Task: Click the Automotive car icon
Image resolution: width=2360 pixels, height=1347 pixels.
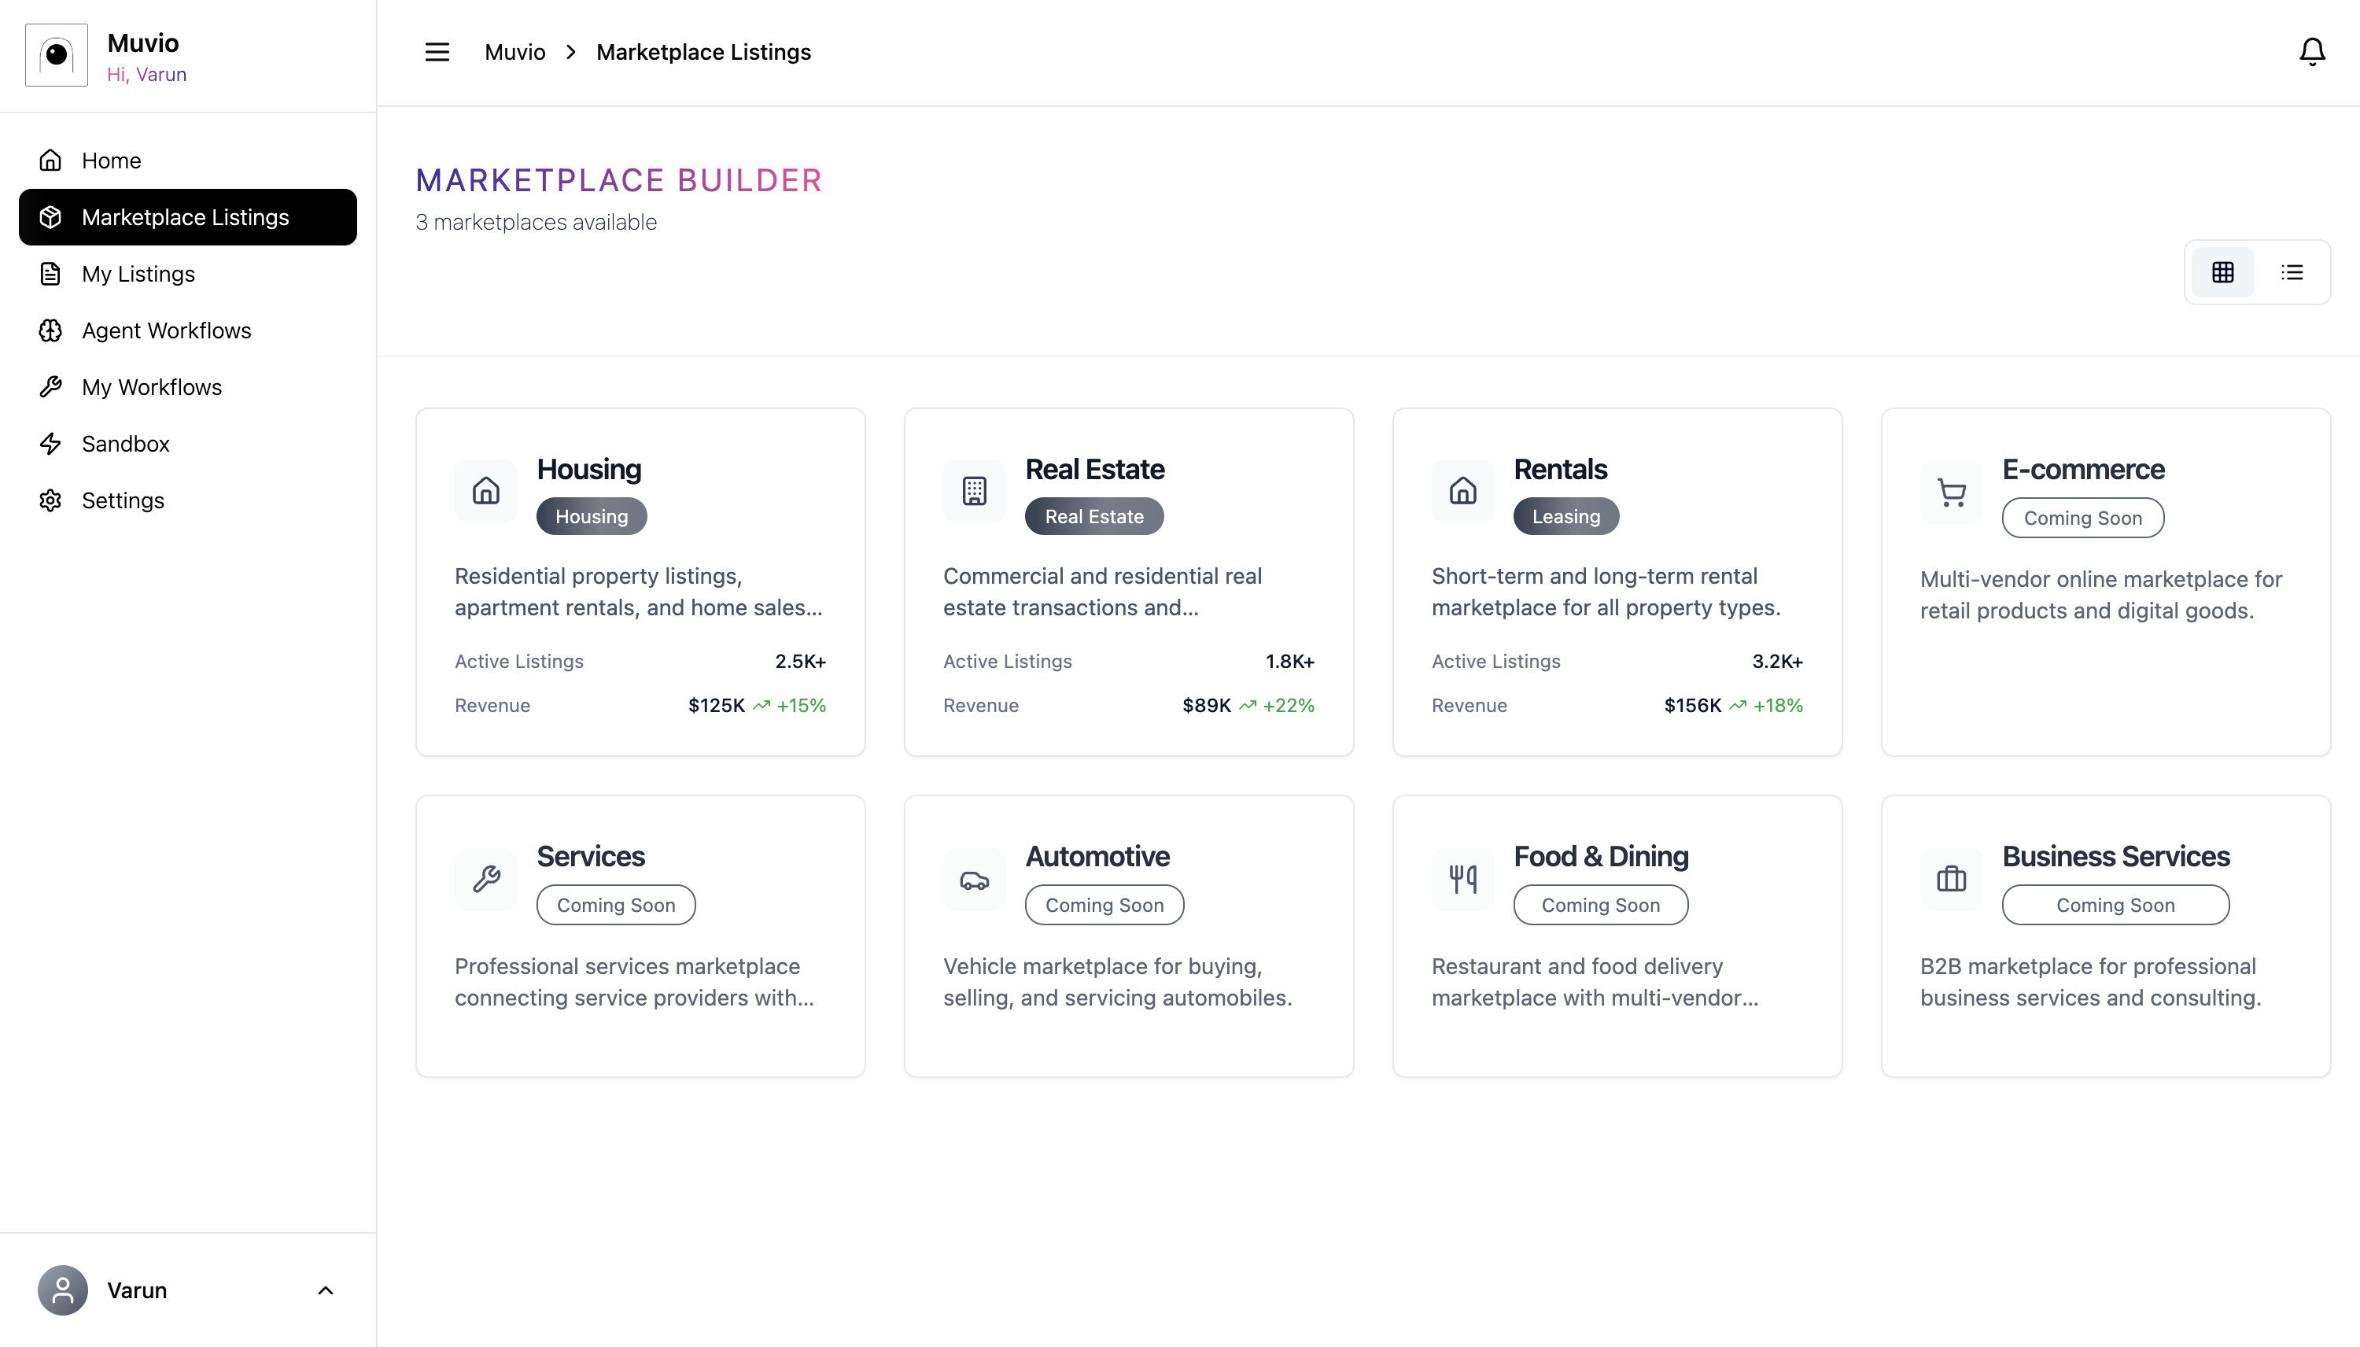Action: click(x=974, y=879)
